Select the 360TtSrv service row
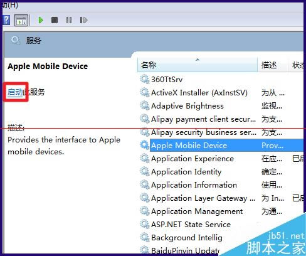 tap(221, 80)
